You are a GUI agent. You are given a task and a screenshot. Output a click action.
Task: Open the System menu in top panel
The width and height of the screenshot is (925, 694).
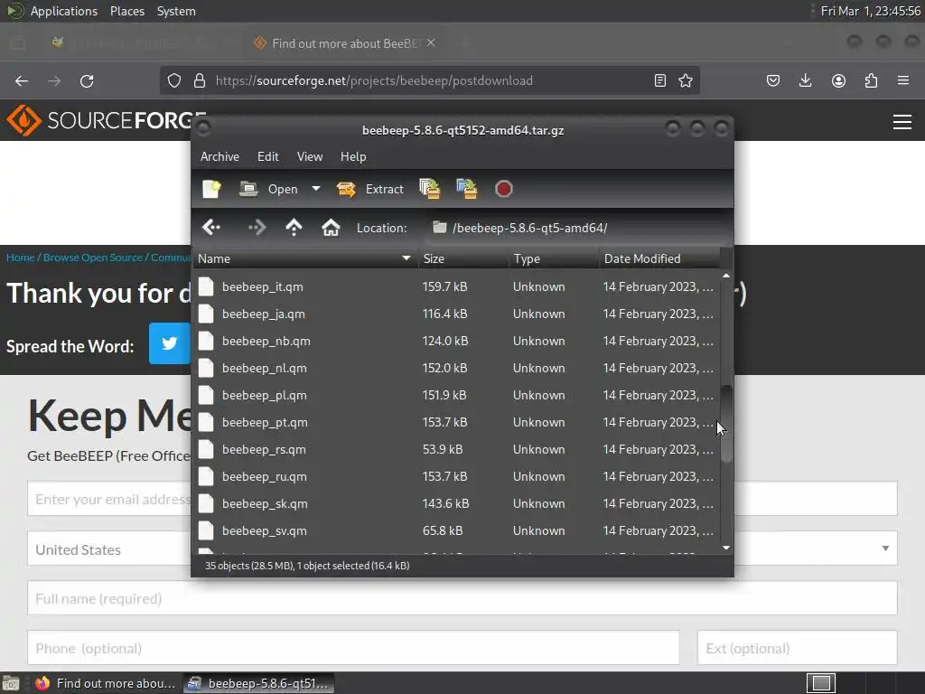(x=176, y=11)
